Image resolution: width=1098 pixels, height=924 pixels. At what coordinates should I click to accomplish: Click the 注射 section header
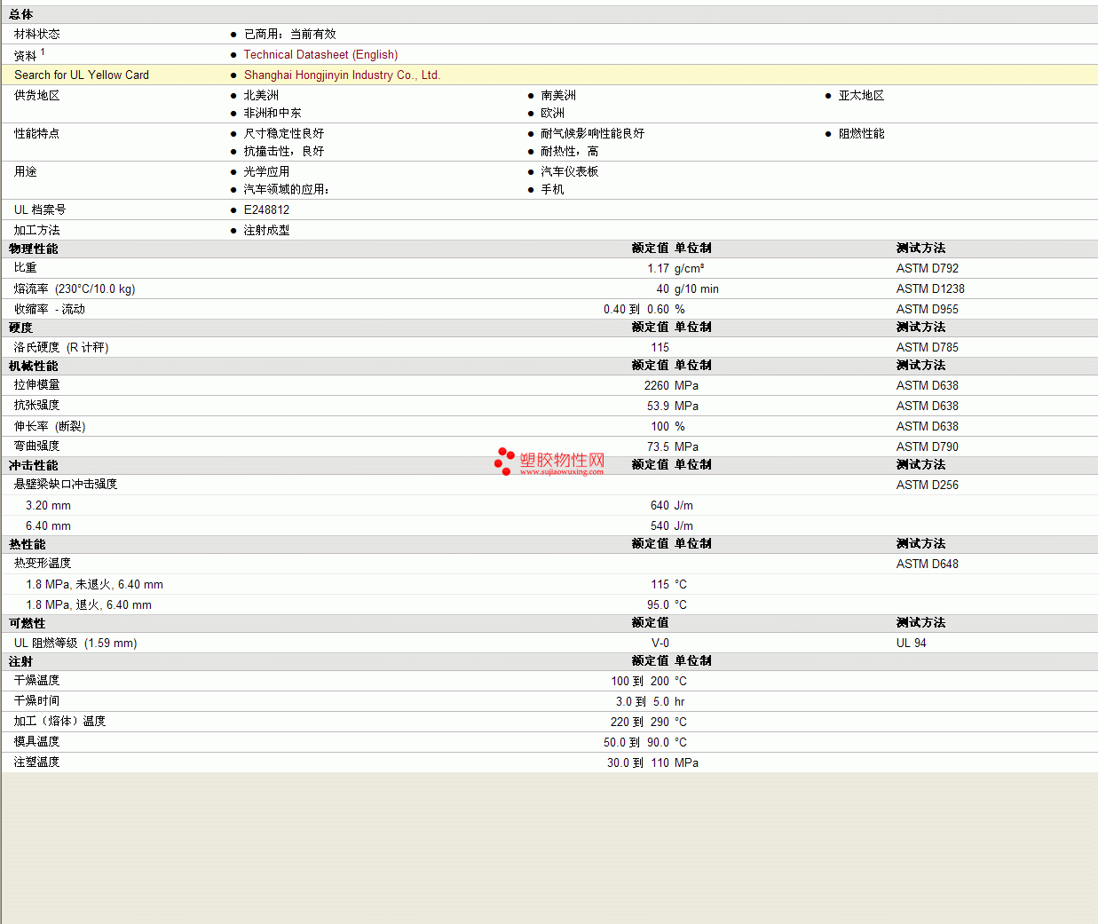(x=20, y=662)
